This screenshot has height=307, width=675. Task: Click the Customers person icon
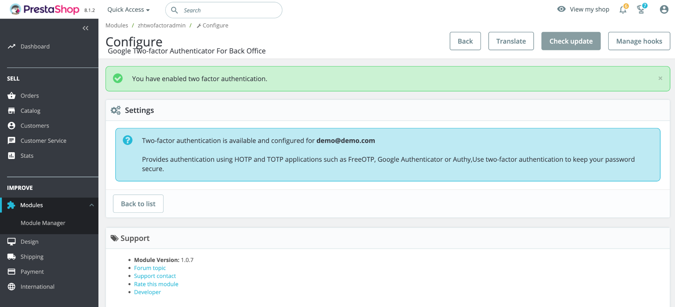pos(12,126)
